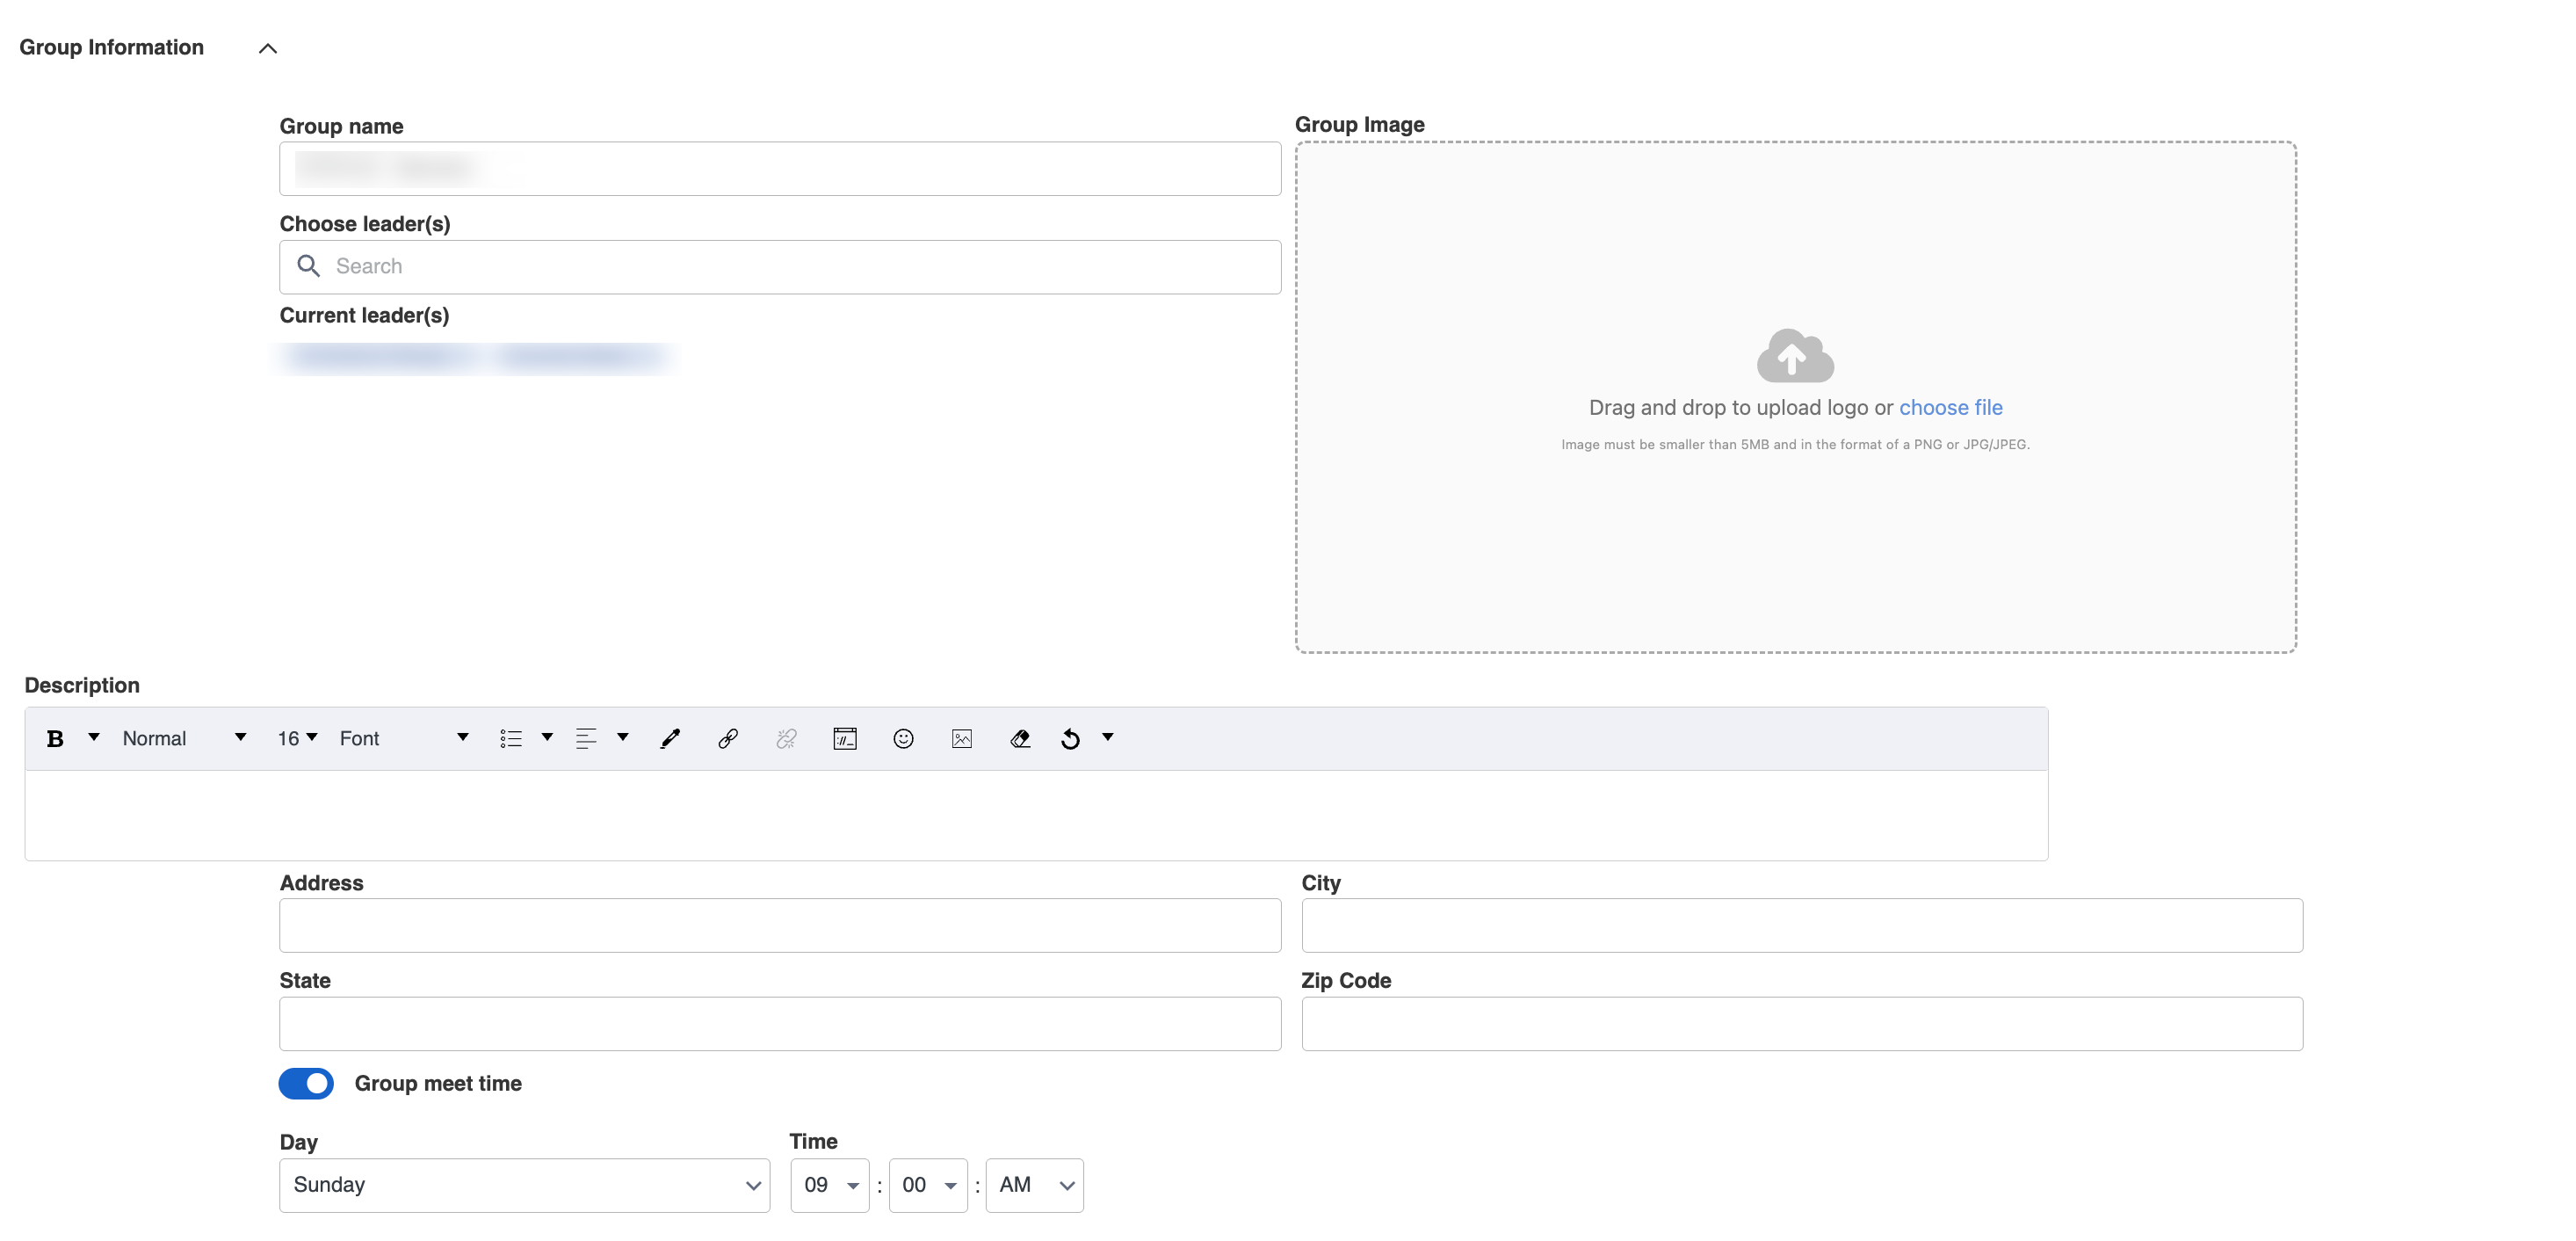
Task: Click the embed code block icon
Action: [845, 738]
